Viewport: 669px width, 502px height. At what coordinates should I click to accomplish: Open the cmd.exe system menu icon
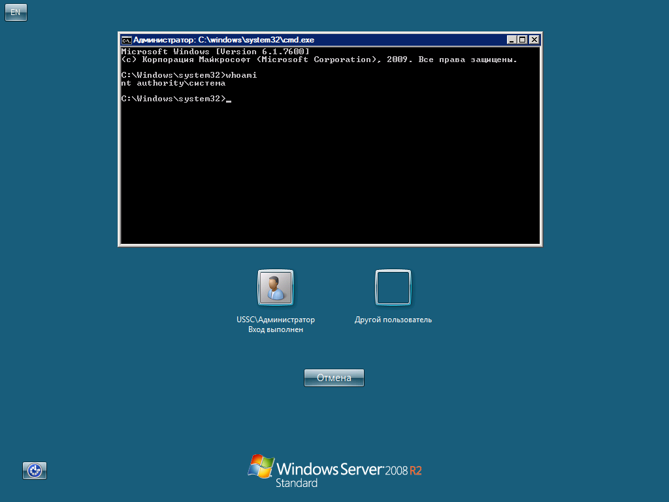[125, 39]
